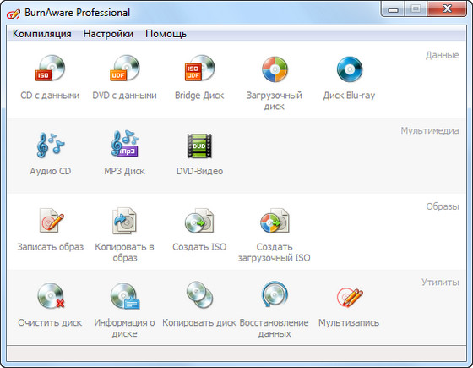
Task: Minimize the BurnAware Professional window
Action: pyautogui.click(x=393, y=9)
